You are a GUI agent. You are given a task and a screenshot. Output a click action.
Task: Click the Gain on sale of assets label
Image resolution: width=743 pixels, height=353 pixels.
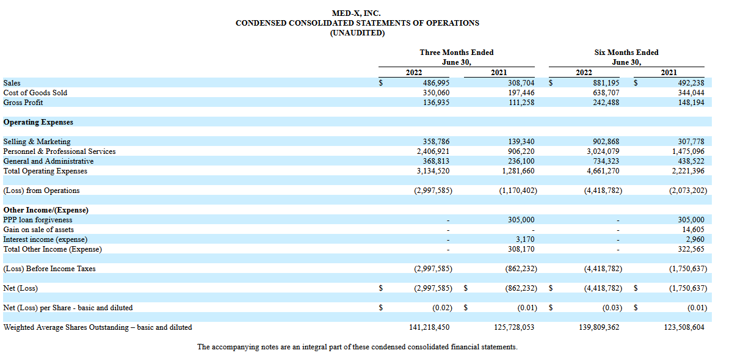[x=38, y=230]
